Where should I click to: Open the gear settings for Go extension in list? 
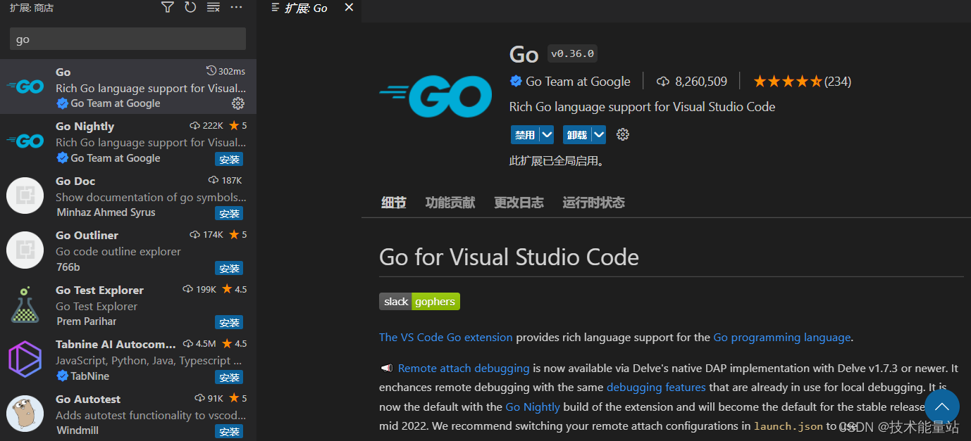(x=238, y=103)
